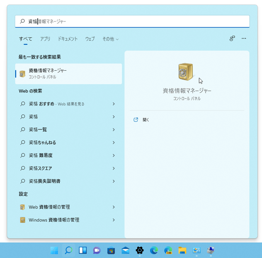Open Windows 資格情報の管理 setting
Viewport: 262px width, 258px height.
tap(68, 220)
